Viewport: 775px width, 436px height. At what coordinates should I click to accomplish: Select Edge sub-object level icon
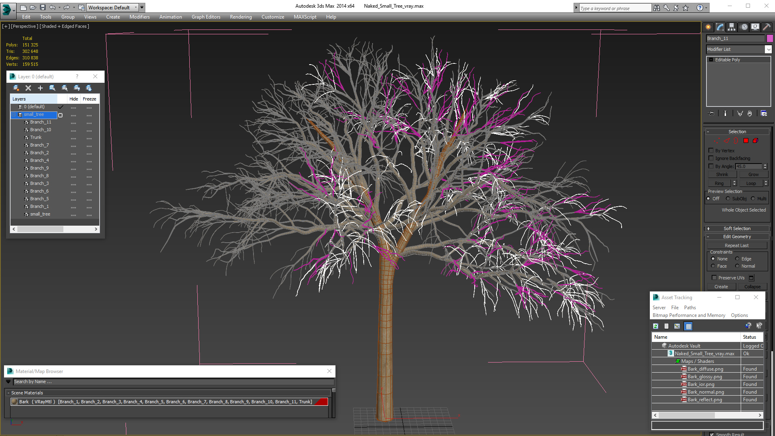[727, 140]
